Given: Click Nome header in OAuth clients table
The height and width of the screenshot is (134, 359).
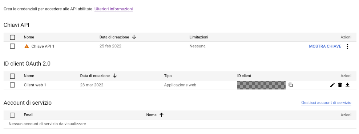Looking at the screenshot, I should (x=29, y=76).
